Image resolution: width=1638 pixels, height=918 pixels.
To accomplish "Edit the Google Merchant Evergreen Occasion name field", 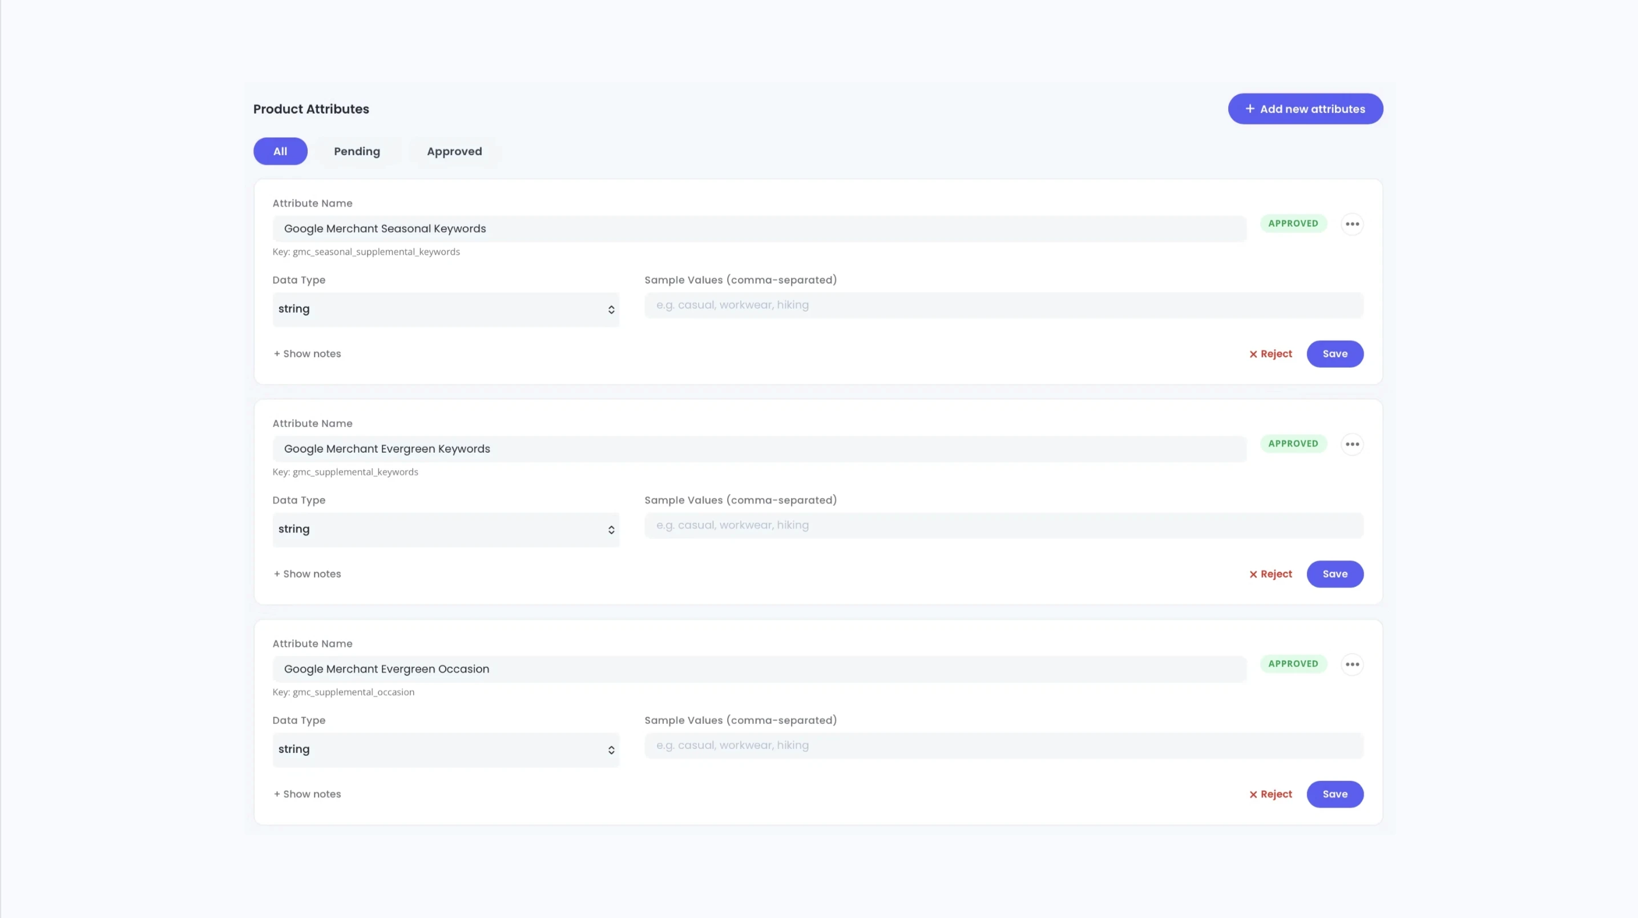I will coord(759,669).
